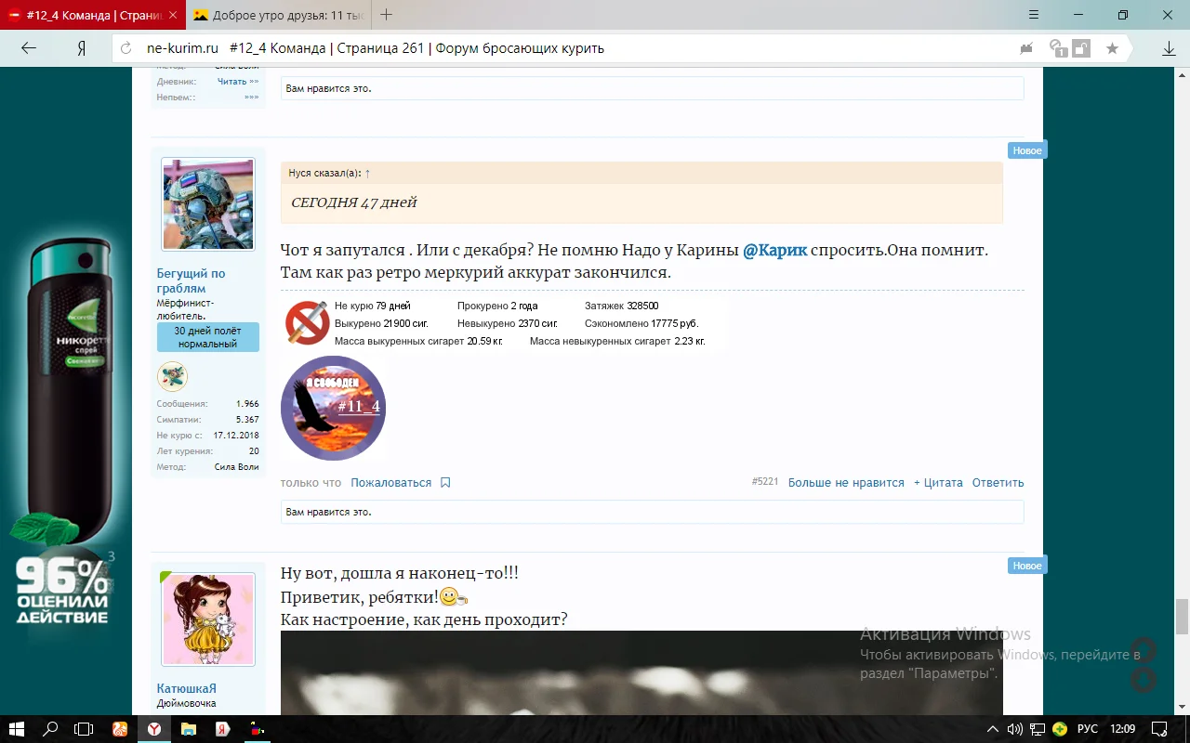Bookmark the page with the star icon
1190x743 pixels.
click(1112, 47)
